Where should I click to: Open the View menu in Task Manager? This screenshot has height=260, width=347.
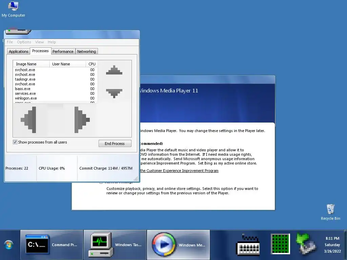click(39, 42)
